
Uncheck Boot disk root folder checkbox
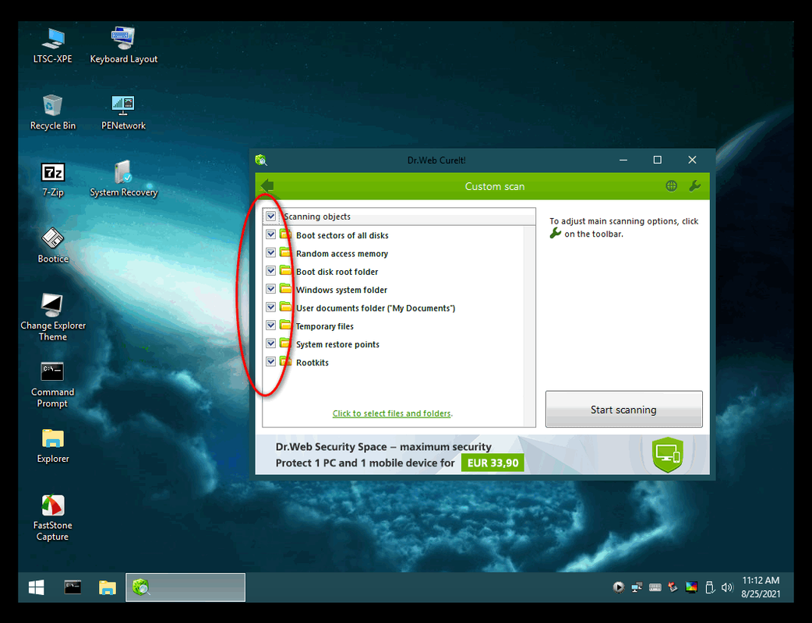click(x=271, y=271)
